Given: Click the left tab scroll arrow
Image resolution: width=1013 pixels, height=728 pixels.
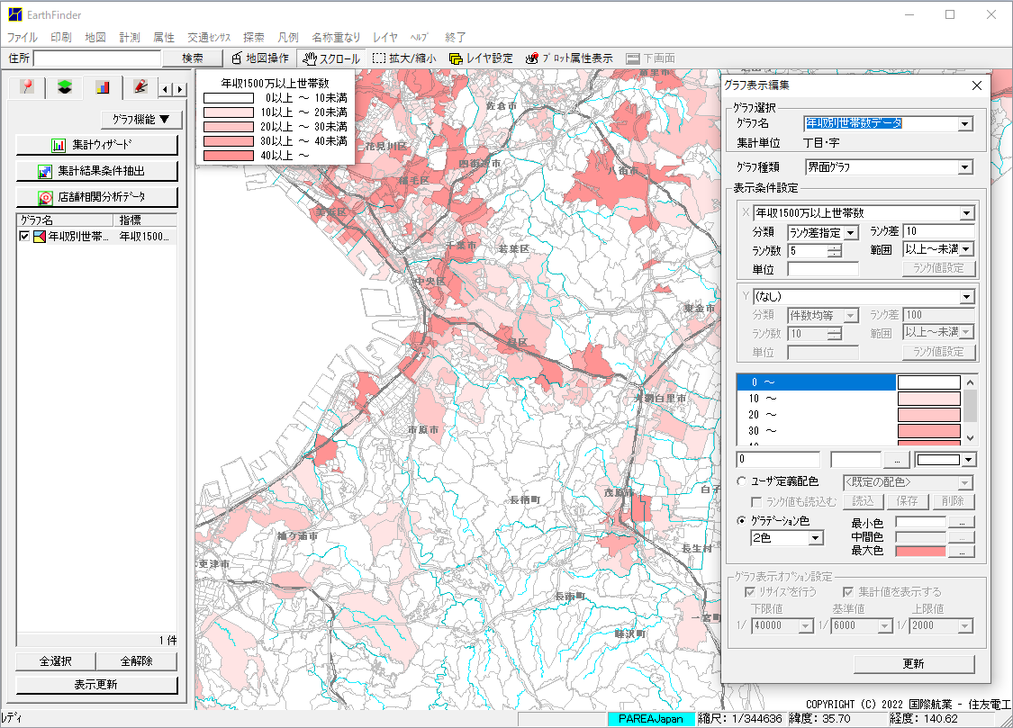Looking at the screenshot, I should [x=166, y=89].
